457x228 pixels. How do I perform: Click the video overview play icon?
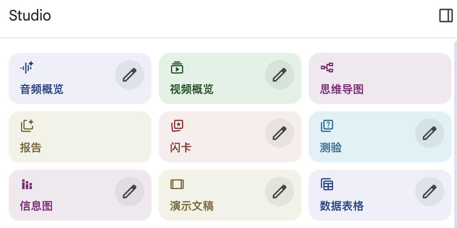[x=177, y=67]
